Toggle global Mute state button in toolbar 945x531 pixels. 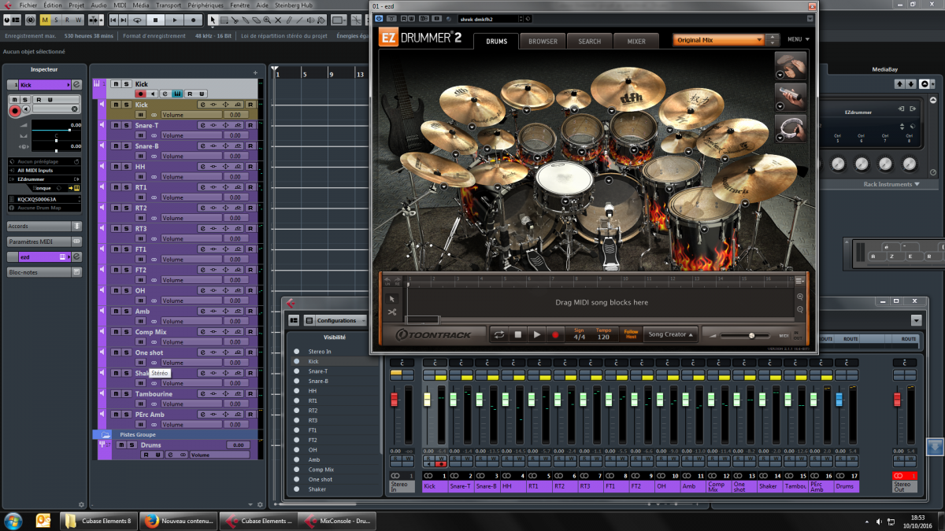point(45,20)
